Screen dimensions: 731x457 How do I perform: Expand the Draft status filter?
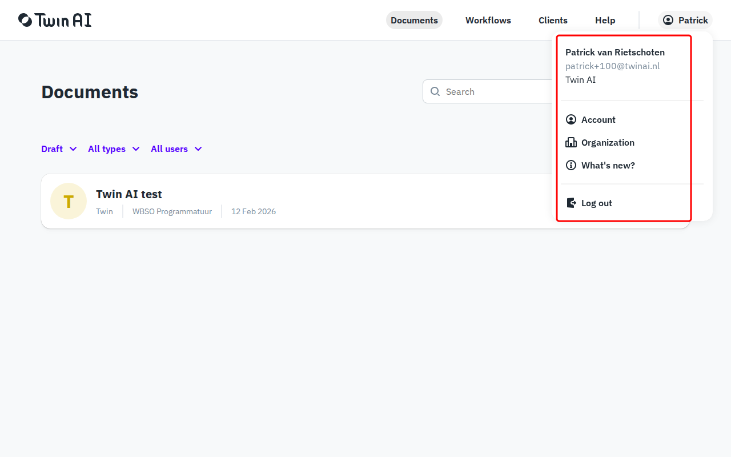coord(59,149)
